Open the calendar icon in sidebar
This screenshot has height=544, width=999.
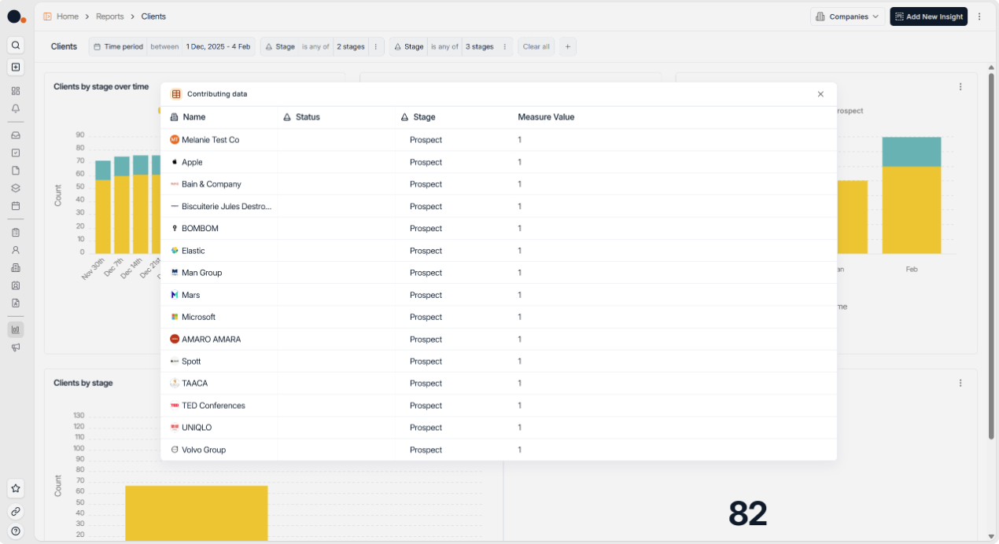16,206
